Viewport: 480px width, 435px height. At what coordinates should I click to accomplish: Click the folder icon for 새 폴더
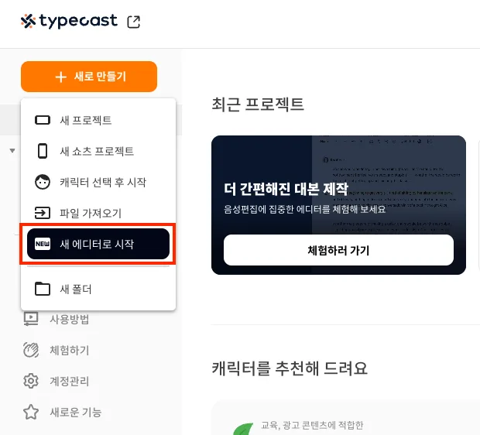(x=43, y=289)
